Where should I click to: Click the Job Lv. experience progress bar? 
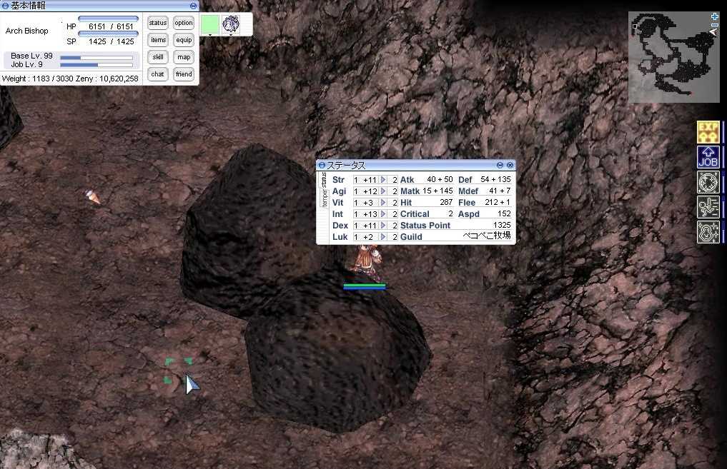(x=97, y=65)
